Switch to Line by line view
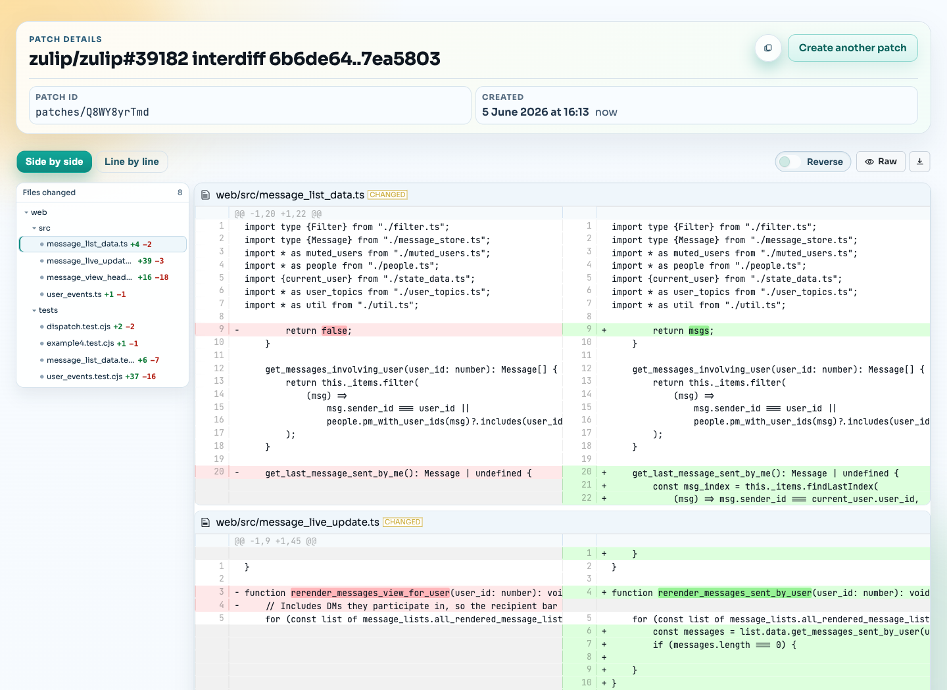Viewport: 947px width, 690px height. coord(132,162)
